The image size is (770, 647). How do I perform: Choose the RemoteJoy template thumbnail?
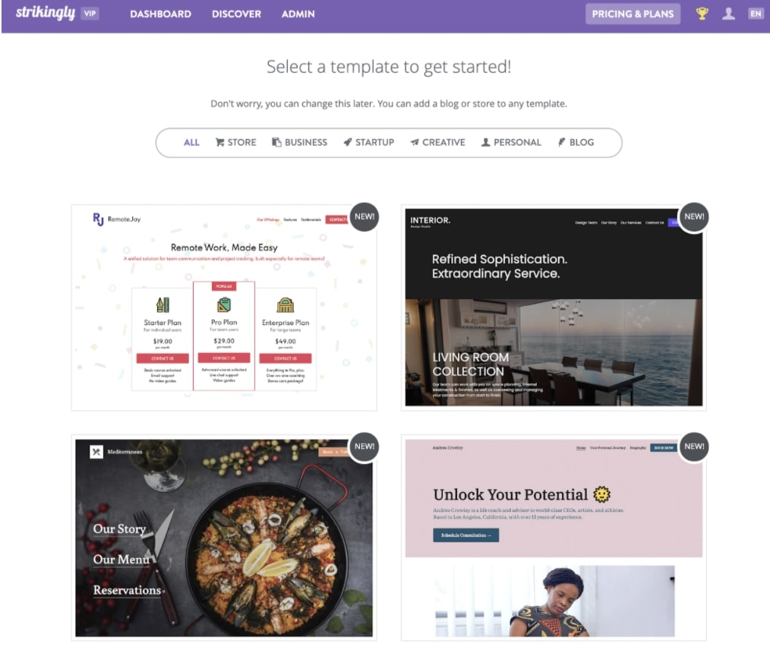pyautogui.click(x=224, y=308)
